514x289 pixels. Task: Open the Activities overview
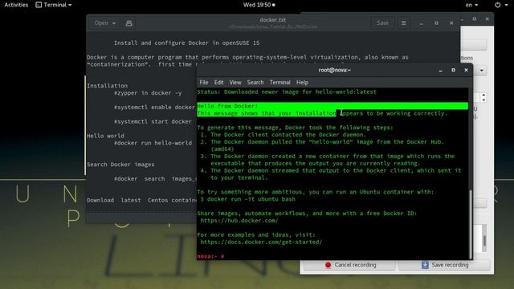[x=16, y=5]
